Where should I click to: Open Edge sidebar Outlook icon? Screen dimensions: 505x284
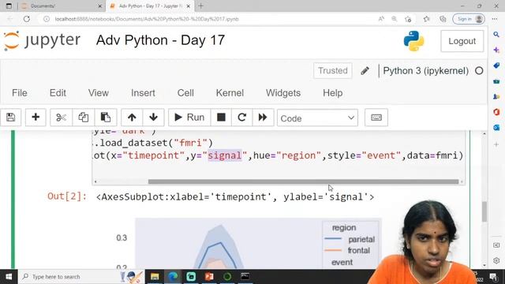(496, 128)
